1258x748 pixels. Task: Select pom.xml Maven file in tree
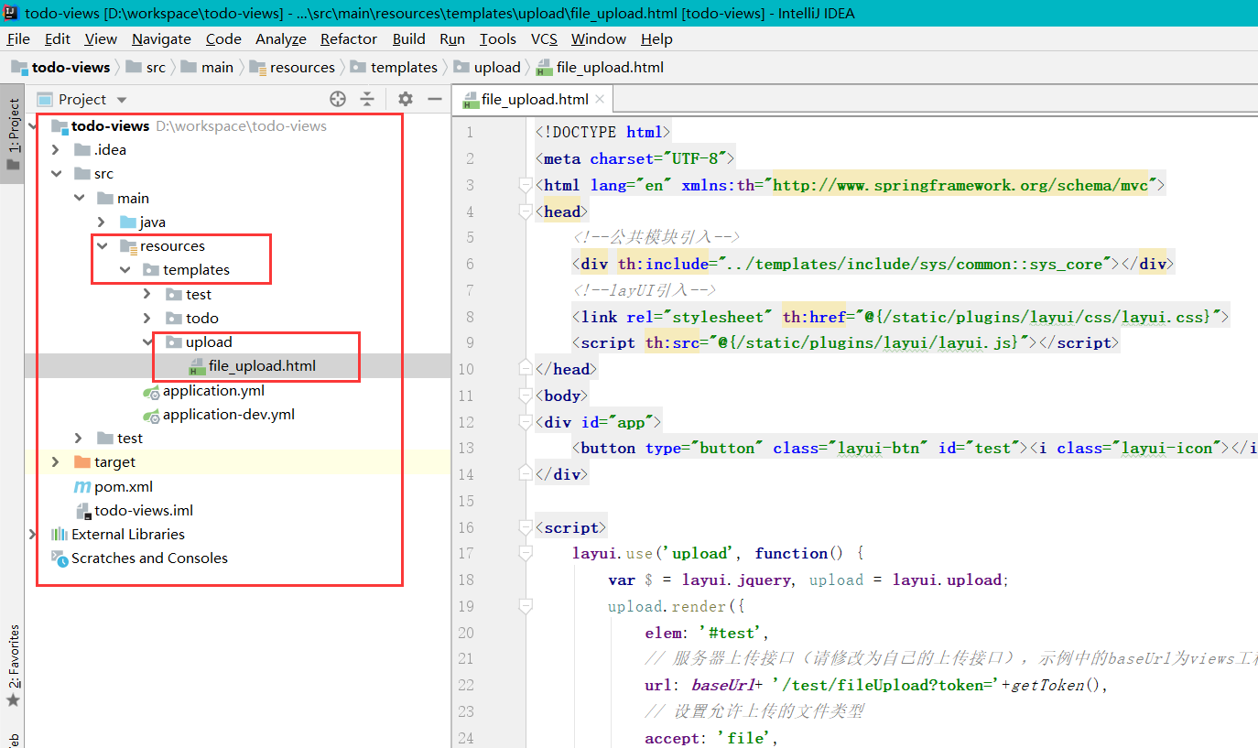pos(124,486)
